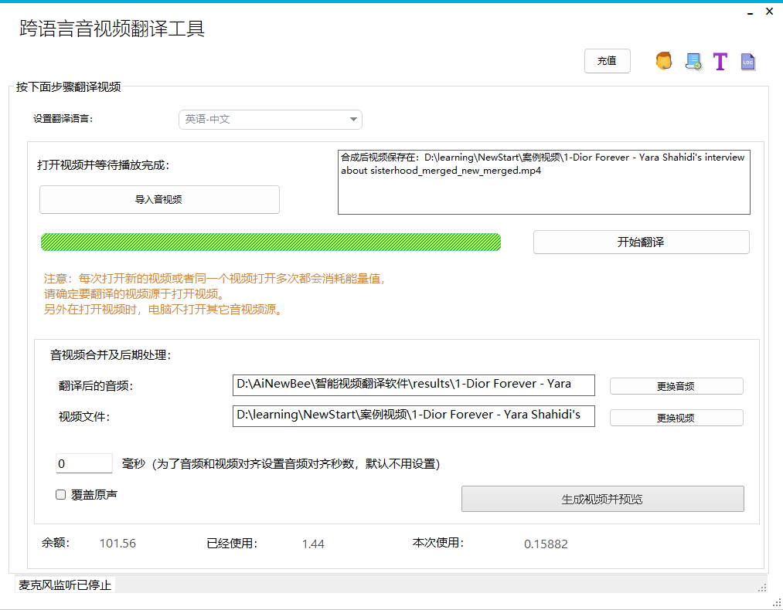This screenshot has width=783, height=610.
Task: Open the LOG file icon
Action: (747, 61)
